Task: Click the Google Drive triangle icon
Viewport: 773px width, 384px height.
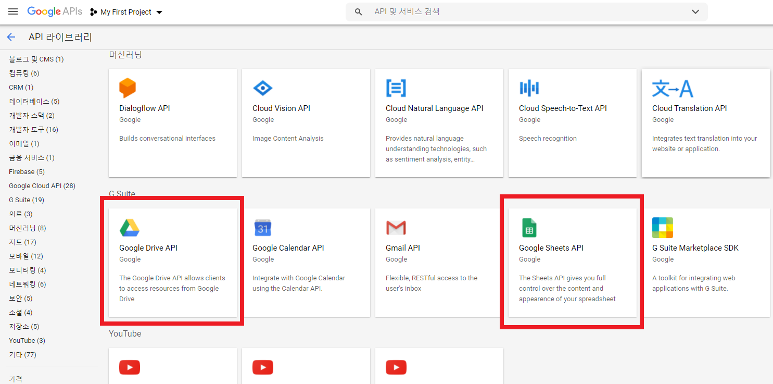Action: click(x=130, y=228)
